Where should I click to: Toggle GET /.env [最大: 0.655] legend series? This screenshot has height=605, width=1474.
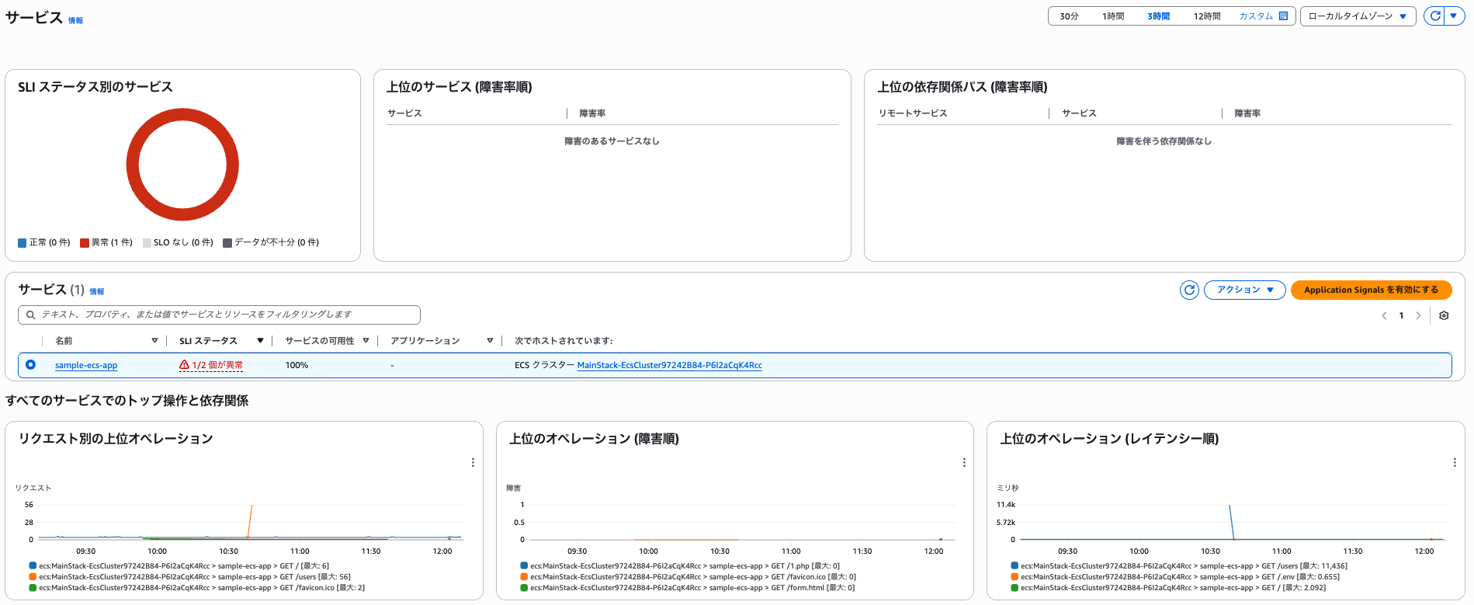click(x=1175, y=577)
